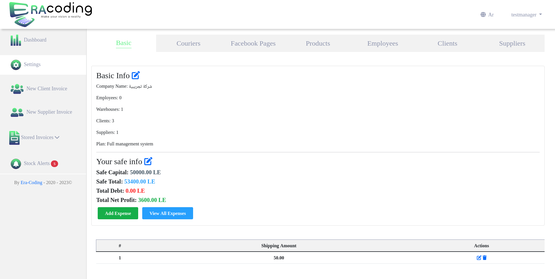Open Dashboard via bar chart icon
This screenshot has height=279, width=555.
16,40
